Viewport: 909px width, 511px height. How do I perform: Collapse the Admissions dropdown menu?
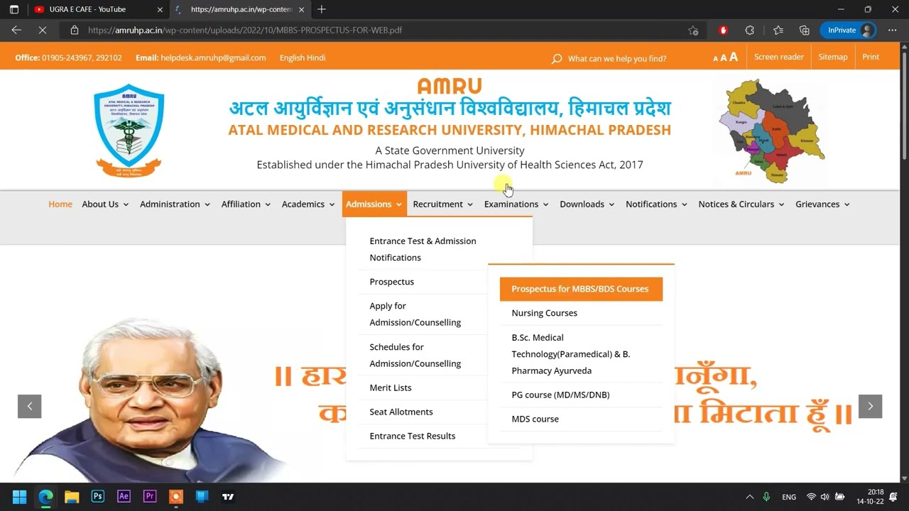374,204
